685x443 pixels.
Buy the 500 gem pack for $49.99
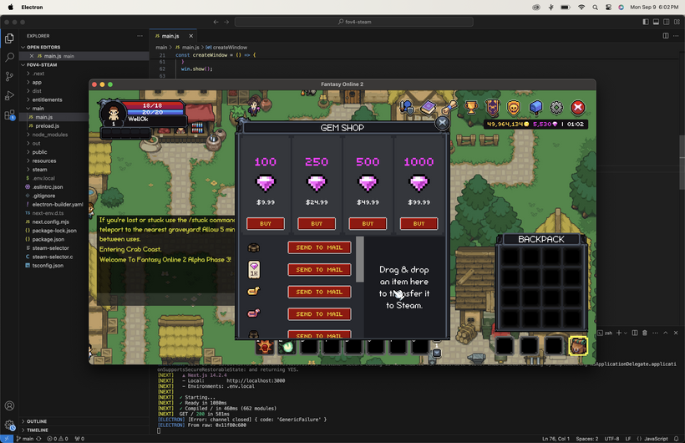(368, 223)
